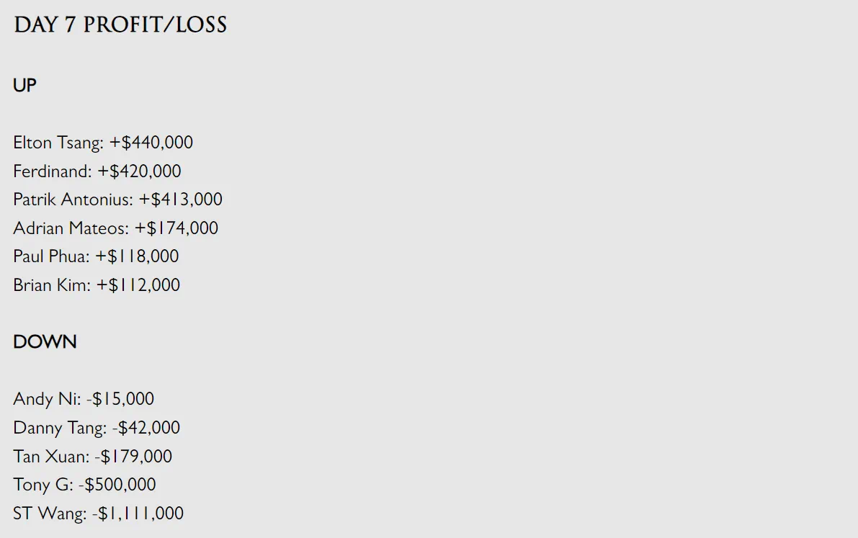Click the Brian Kim +$112,000 entry
This screenshot has width=858, height=538.
coord(97,284)
